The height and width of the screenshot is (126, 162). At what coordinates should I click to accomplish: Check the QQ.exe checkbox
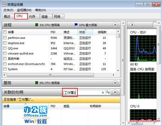(5, 48)
